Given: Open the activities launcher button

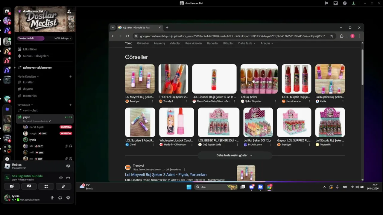Looking at the screenshot, I should pos(46,186).
